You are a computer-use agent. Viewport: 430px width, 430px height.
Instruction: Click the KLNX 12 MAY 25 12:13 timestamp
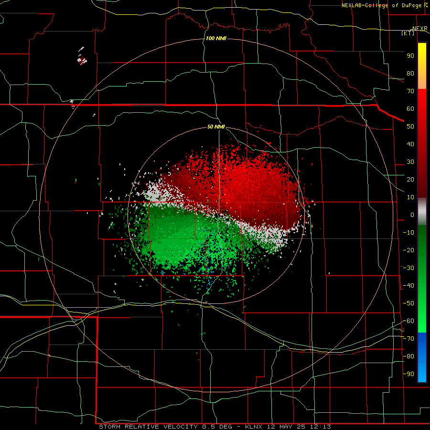point(288,427)
